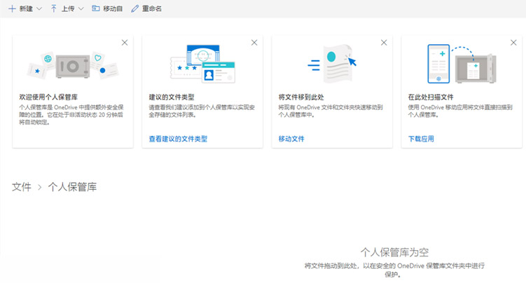Click the plus icon beside 新建
The width and height of the screenshot is (526, 283).
pyautogui.click(x=12, y=8)
